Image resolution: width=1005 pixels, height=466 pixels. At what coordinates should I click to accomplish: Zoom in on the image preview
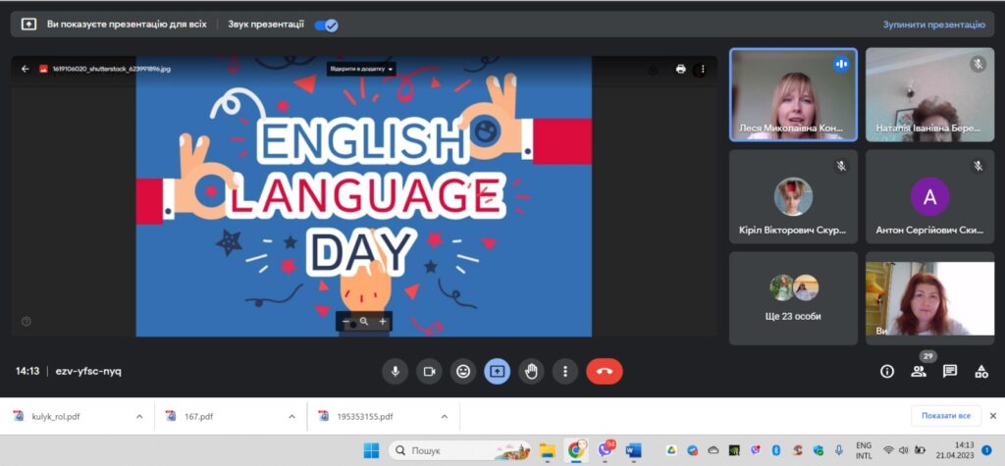click(x=383, y=322)
